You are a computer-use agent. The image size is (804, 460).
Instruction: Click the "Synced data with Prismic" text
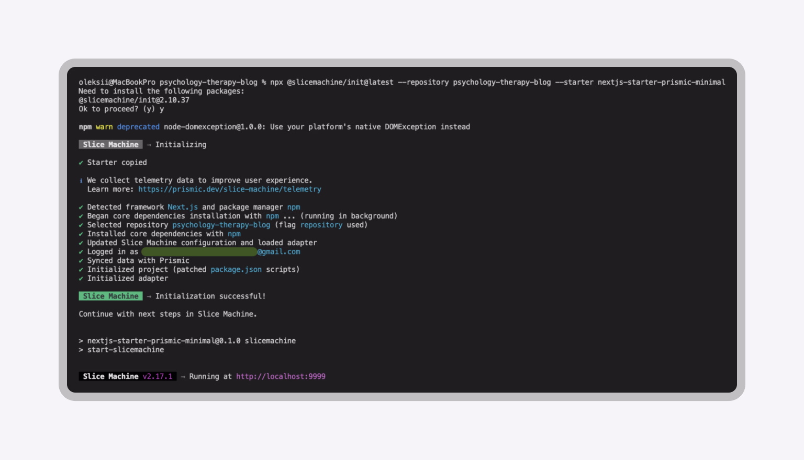pyautogui.click(x=138, y=260)
